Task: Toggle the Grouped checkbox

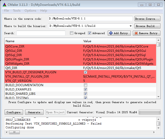Action: [x=71, y=33]
